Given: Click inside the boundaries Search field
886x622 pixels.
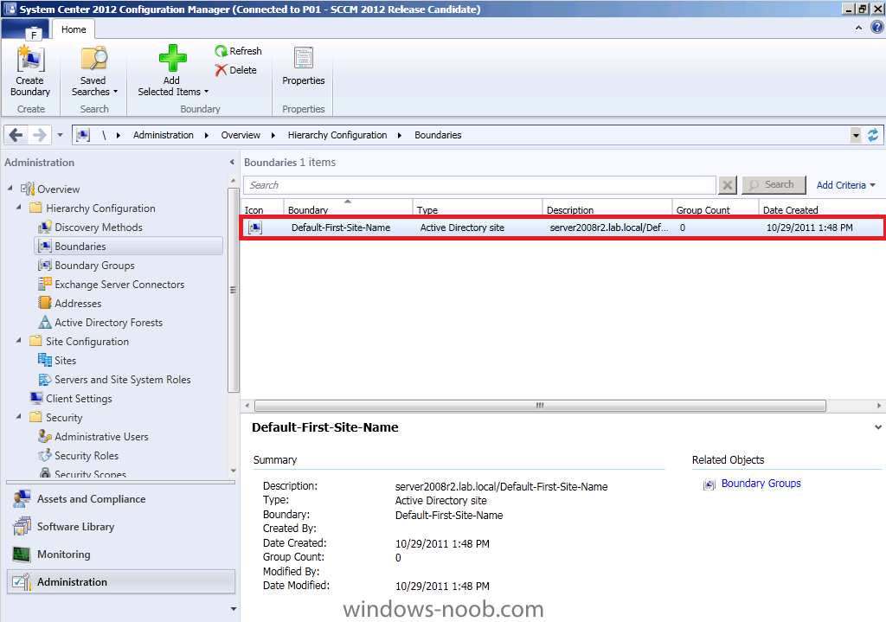Looking at the screenshot, I should click(479, 185).
